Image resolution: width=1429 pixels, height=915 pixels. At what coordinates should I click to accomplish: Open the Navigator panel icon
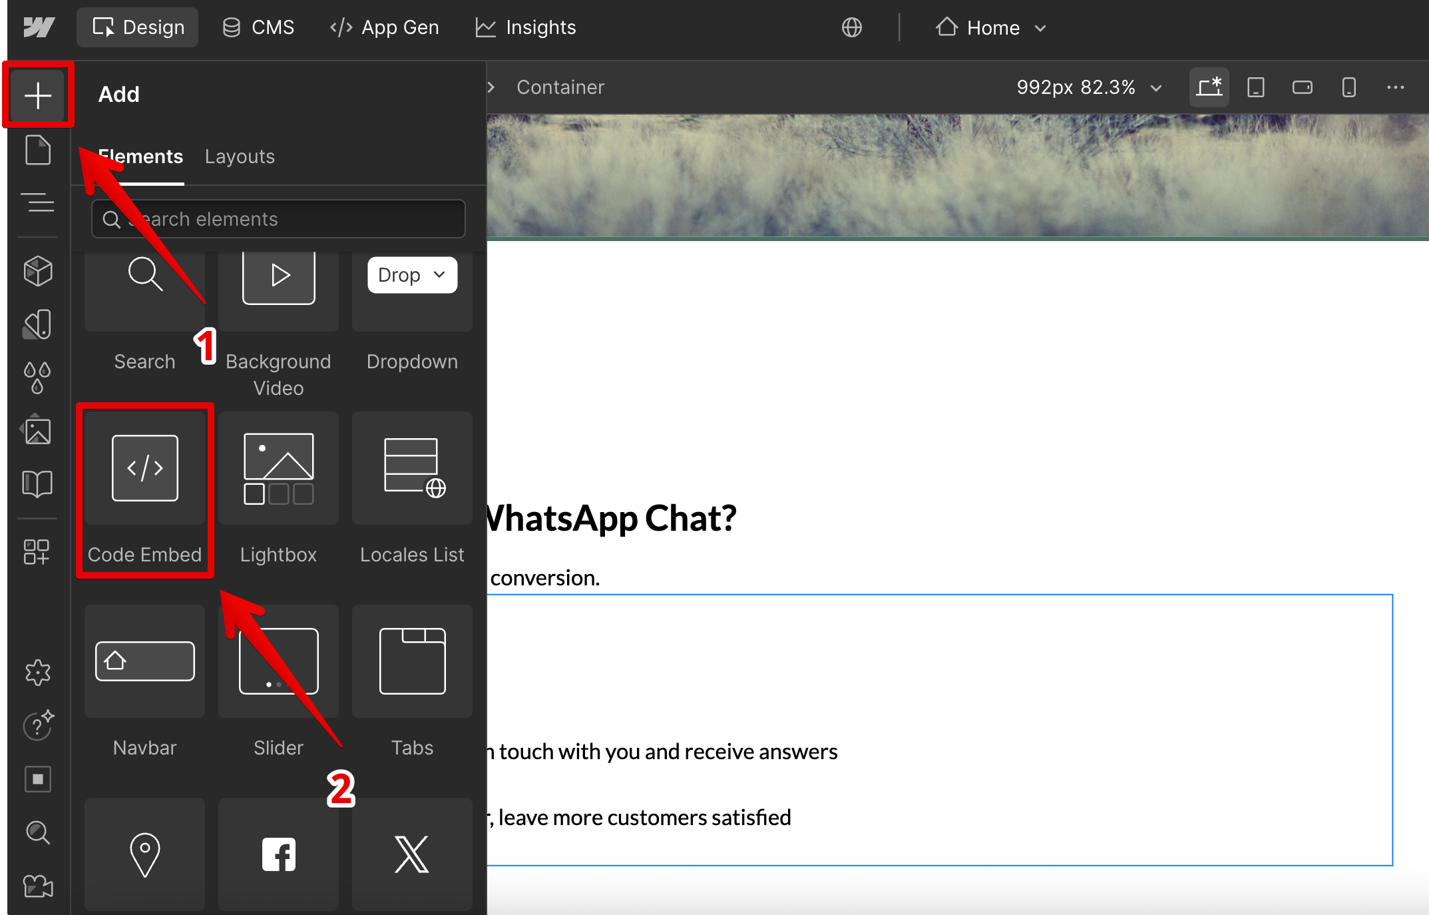click(38, 202)
